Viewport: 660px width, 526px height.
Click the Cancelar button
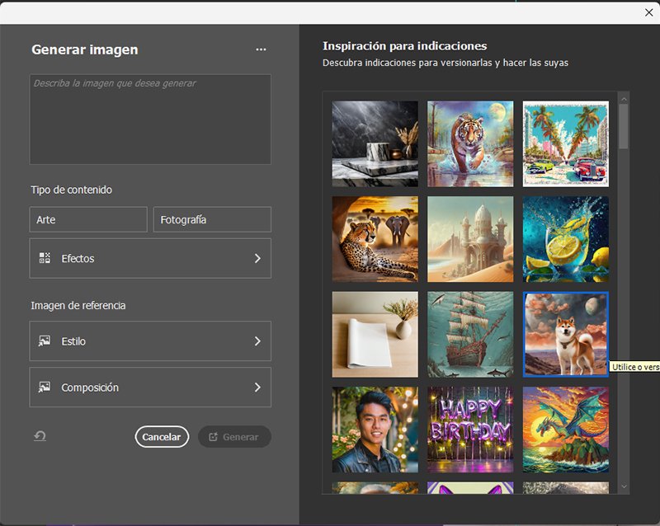(x=162, y=437)
